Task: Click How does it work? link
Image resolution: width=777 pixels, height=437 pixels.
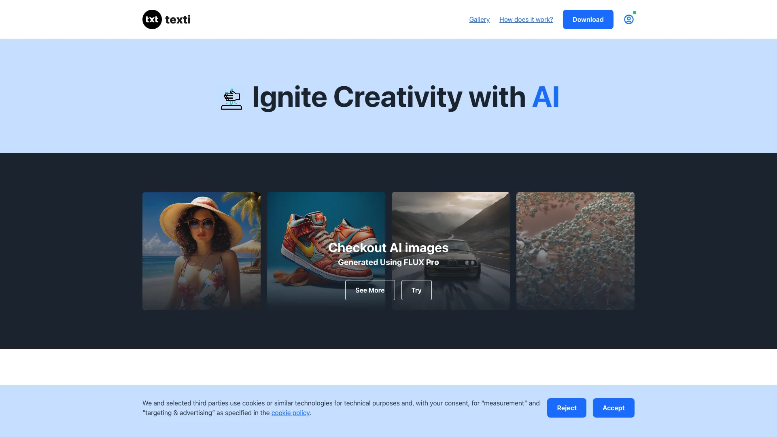Action: (526, 19)
